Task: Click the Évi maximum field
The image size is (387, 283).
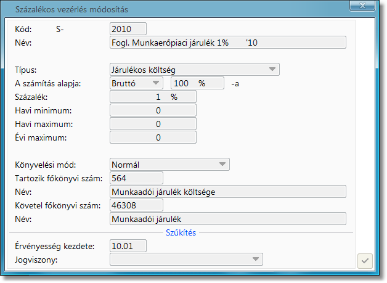Action: pyautogui.click(x=153, y=137)
